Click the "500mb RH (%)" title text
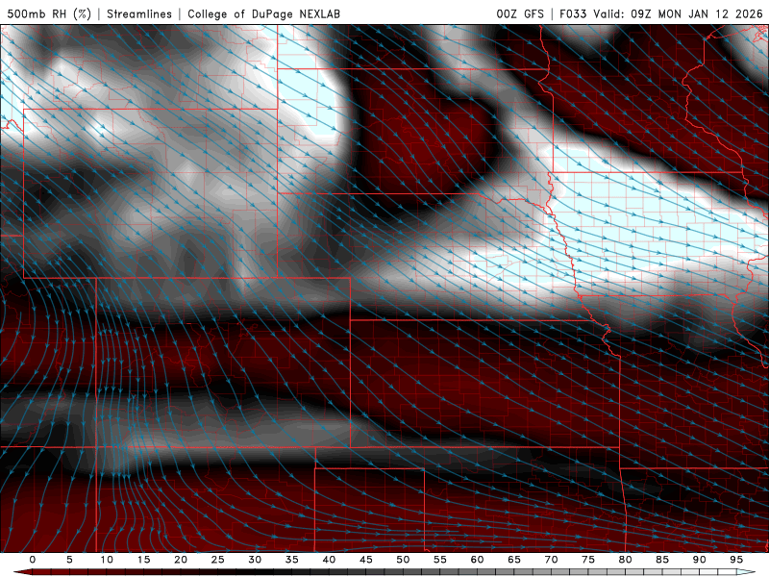 pyautogui.click(x=49, y=13)
